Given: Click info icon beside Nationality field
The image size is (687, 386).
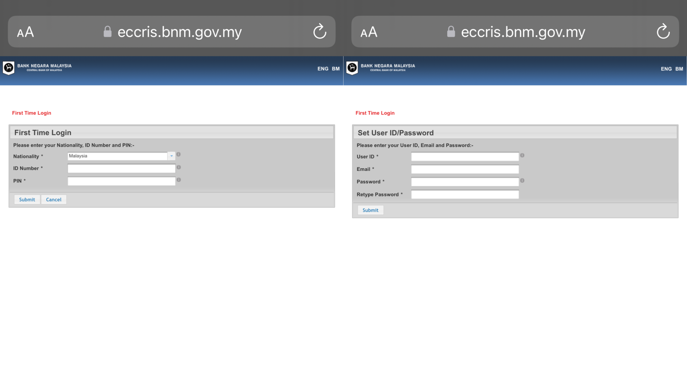Looking at the screenshot, I should click(x=178, y=154).
